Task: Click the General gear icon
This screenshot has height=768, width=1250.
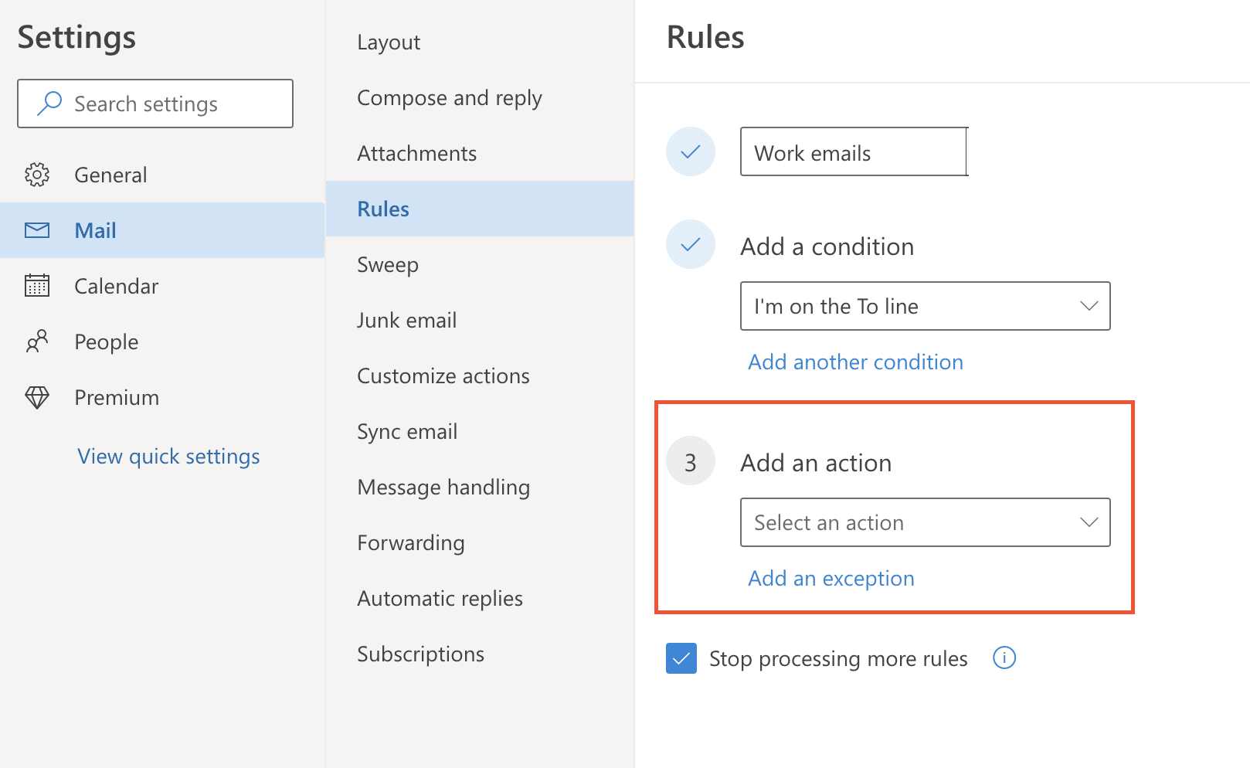Action: (37, 175)
